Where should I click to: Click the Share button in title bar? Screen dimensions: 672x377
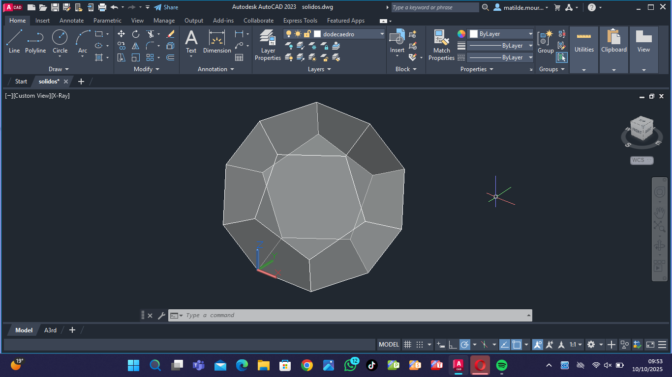pyautogui.click(x=166, y=7)
